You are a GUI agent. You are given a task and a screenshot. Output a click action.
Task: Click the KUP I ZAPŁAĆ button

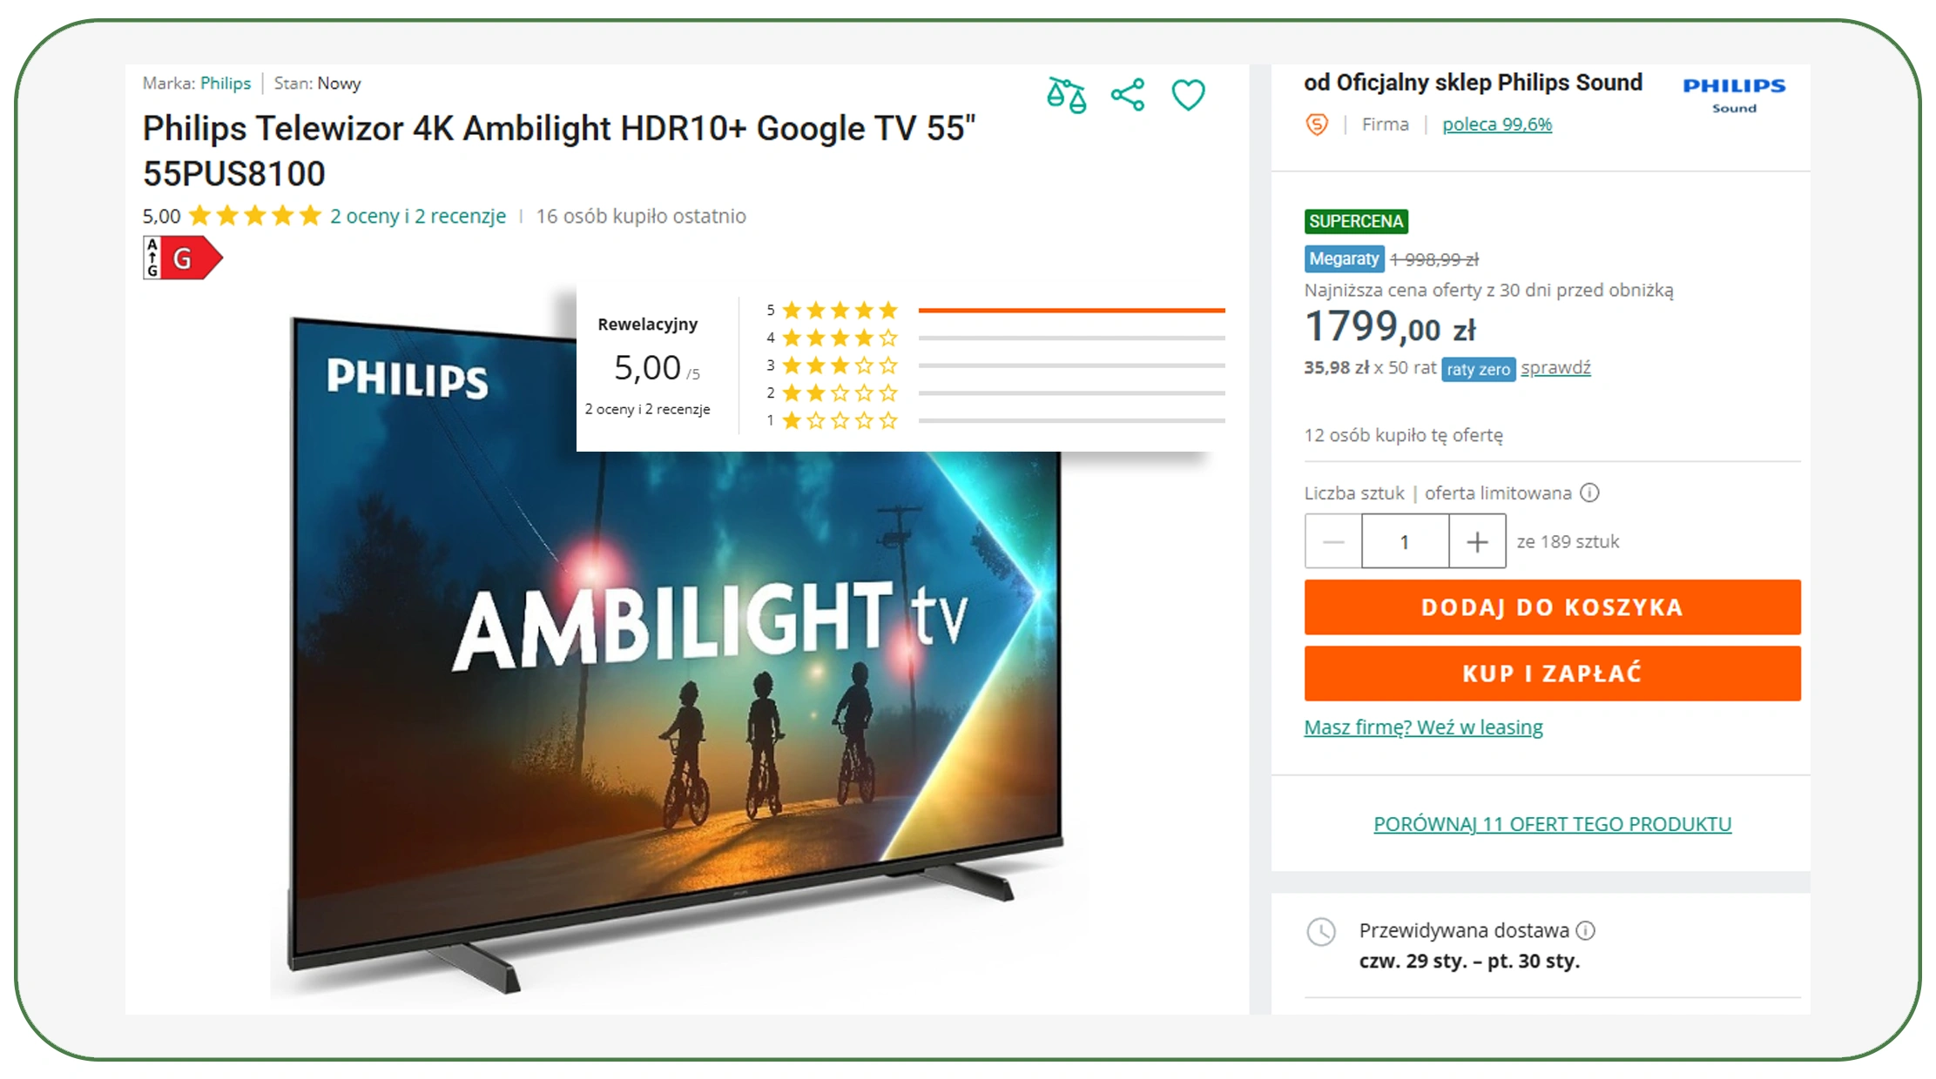(x=1552, y=673)
